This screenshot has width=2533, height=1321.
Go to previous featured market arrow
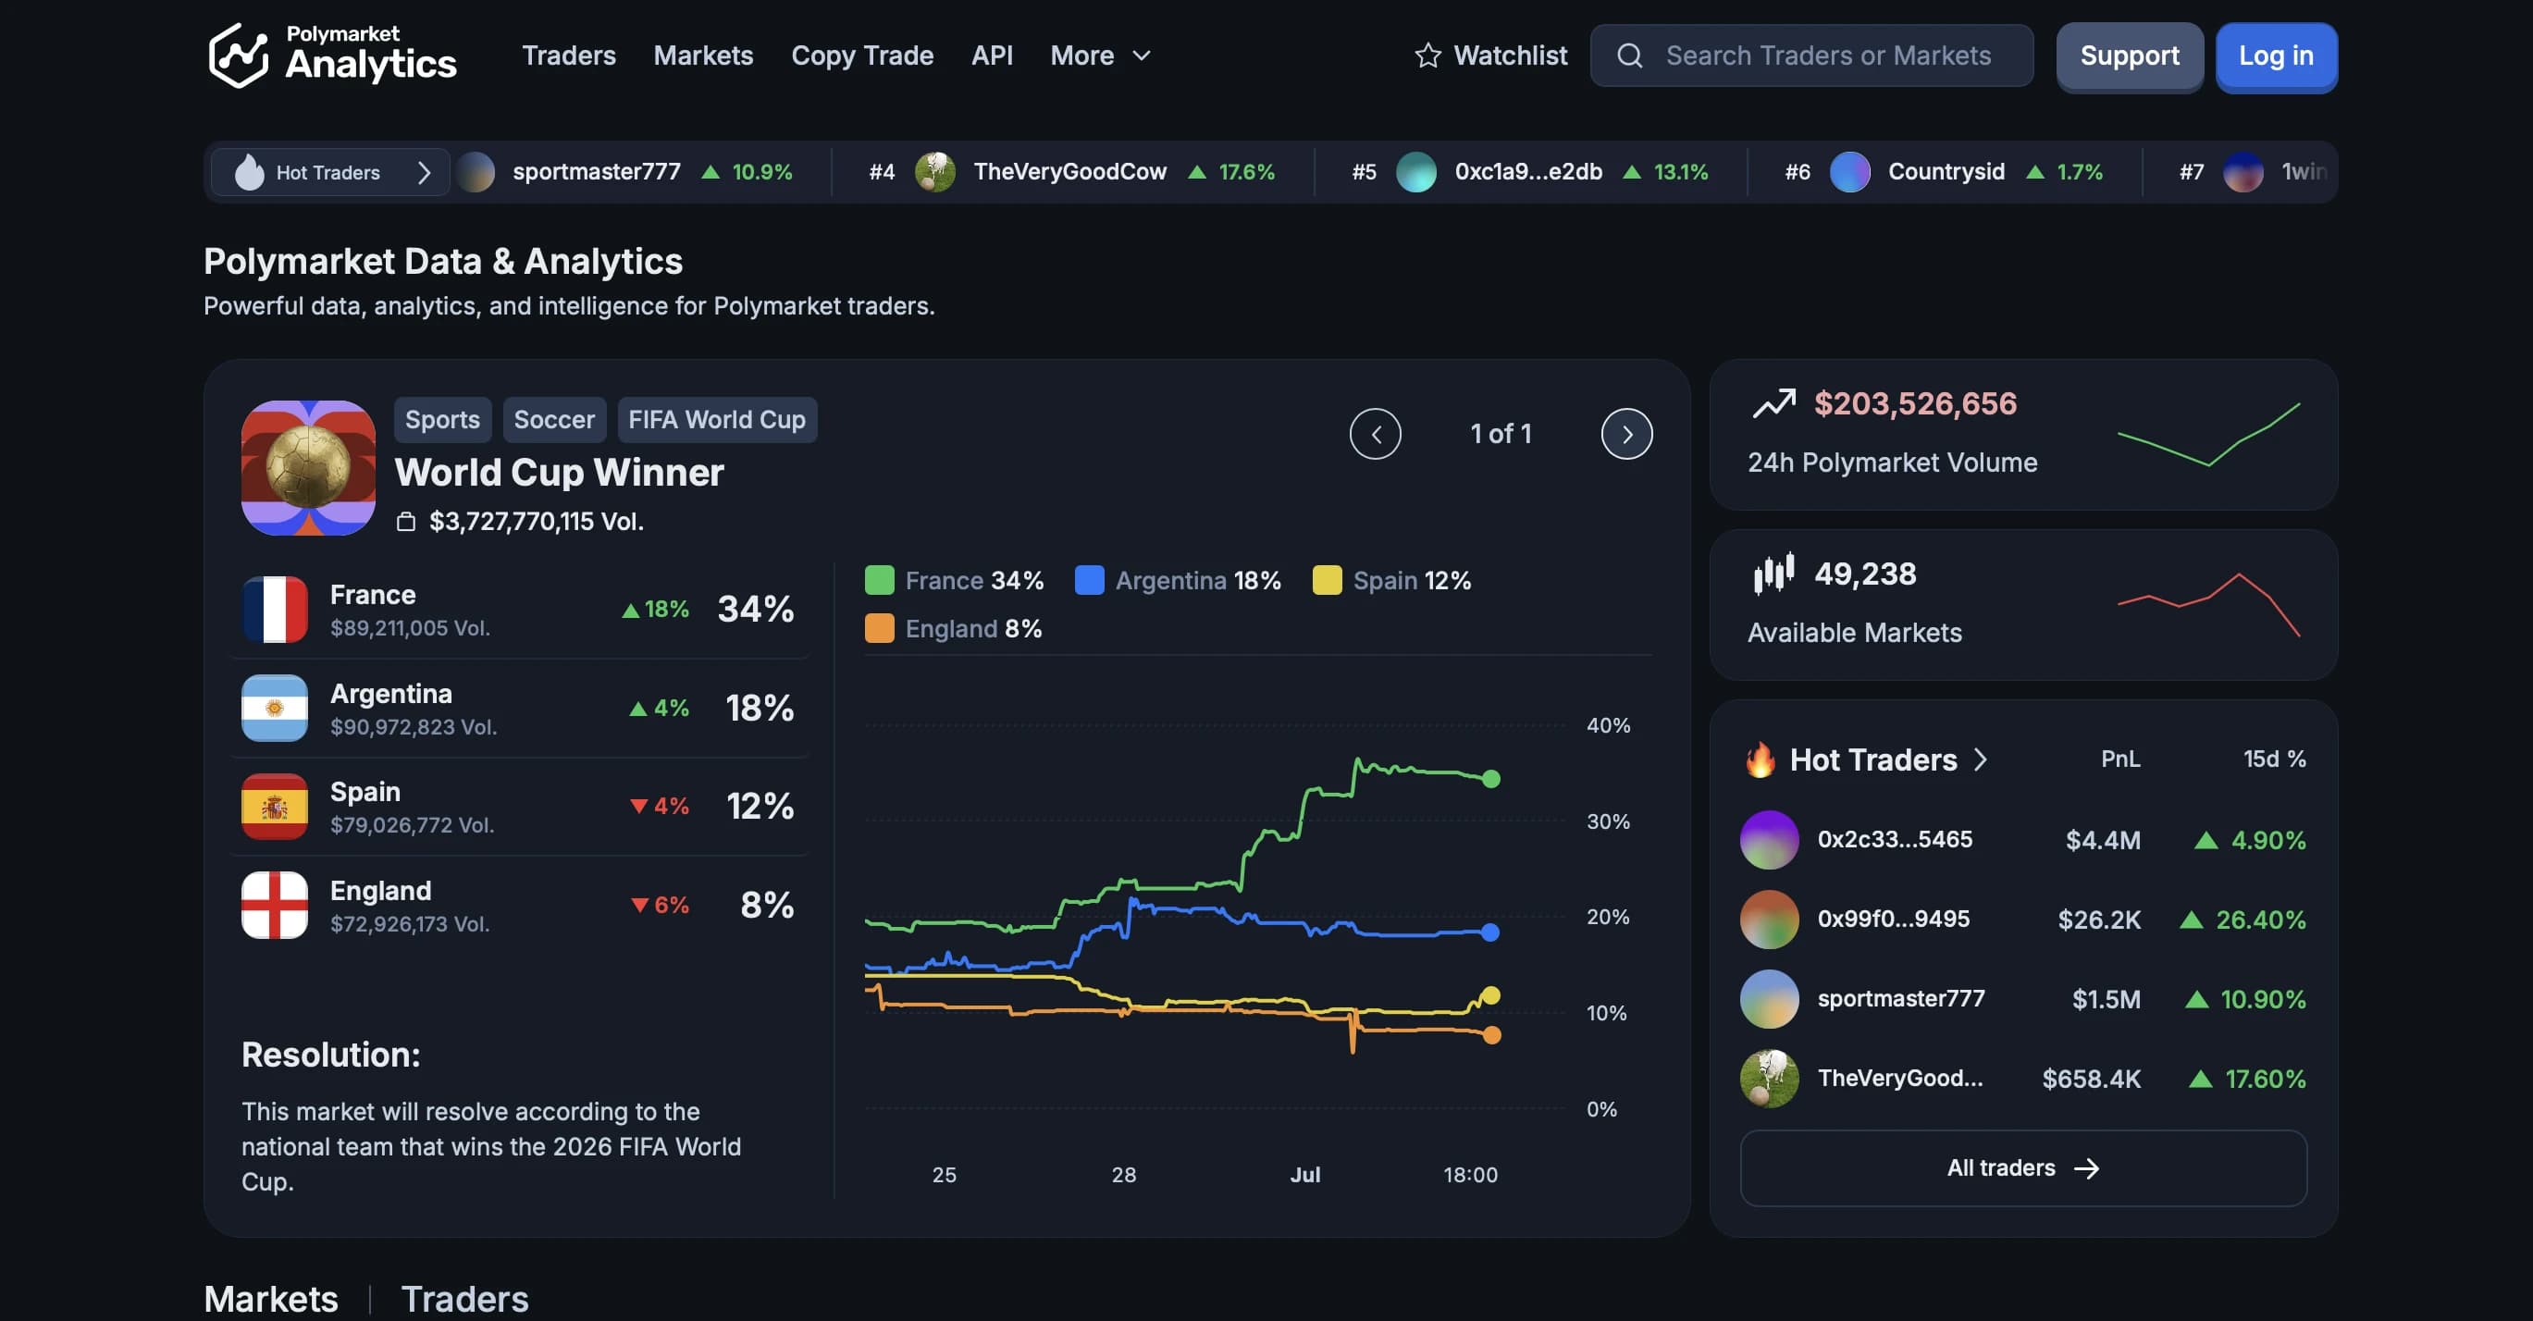coord(1375,434)
